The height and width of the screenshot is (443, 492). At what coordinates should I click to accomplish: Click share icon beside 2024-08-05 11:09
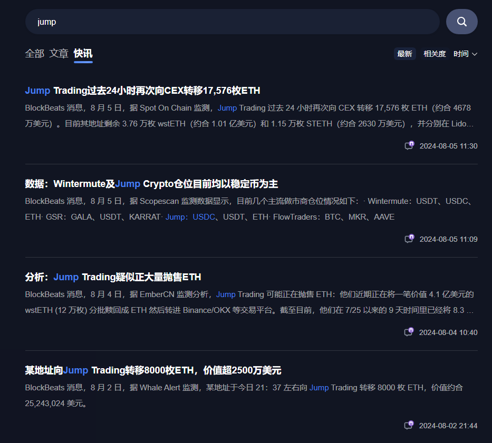click(x=409, y=239)
